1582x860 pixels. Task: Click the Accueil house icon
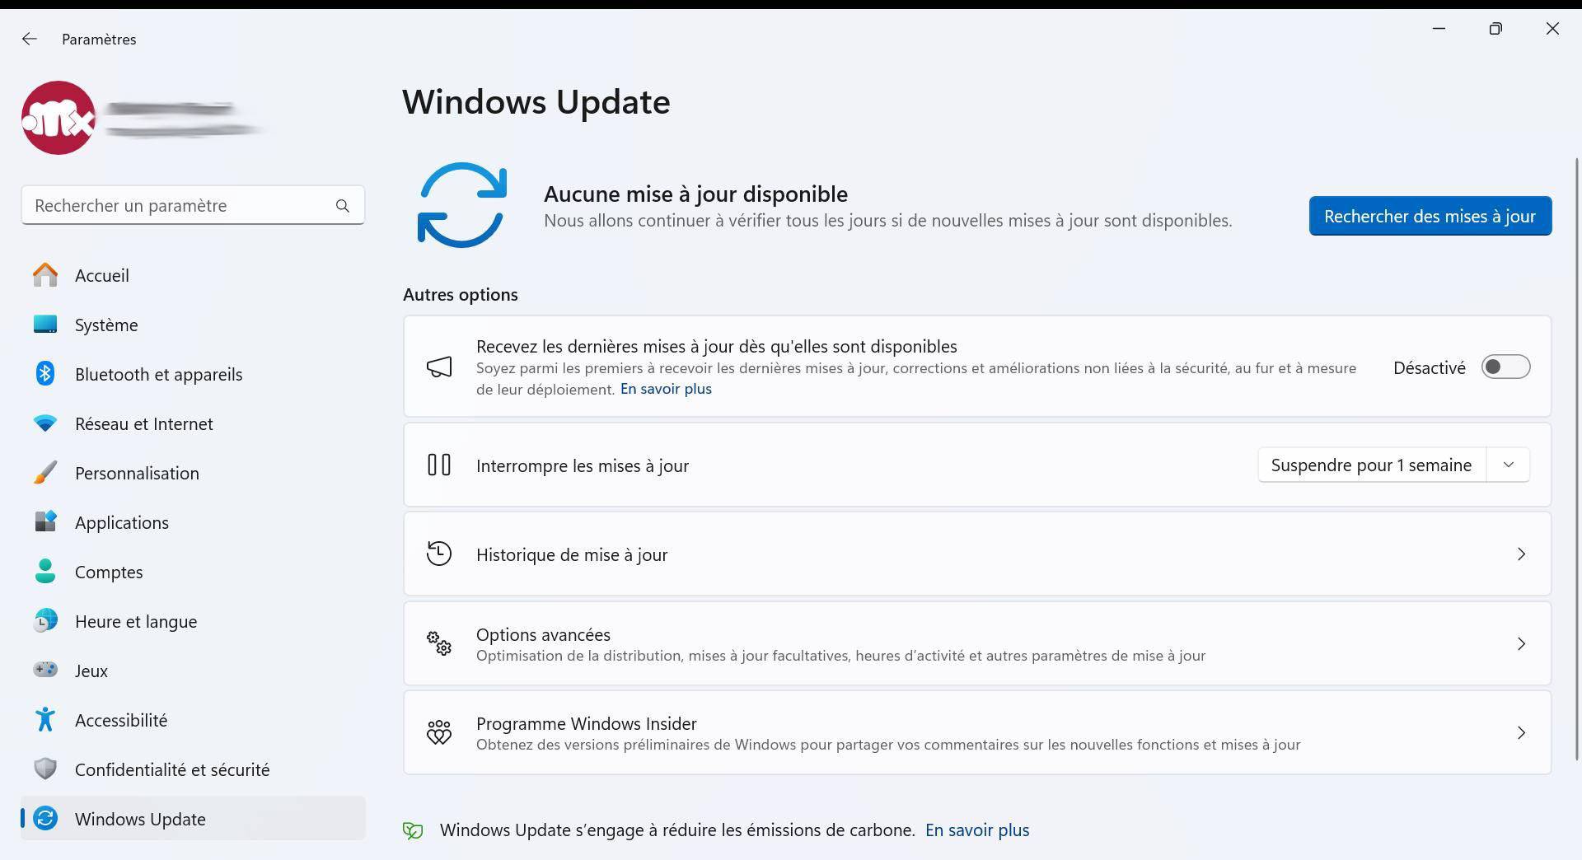(x=45, y=275)
